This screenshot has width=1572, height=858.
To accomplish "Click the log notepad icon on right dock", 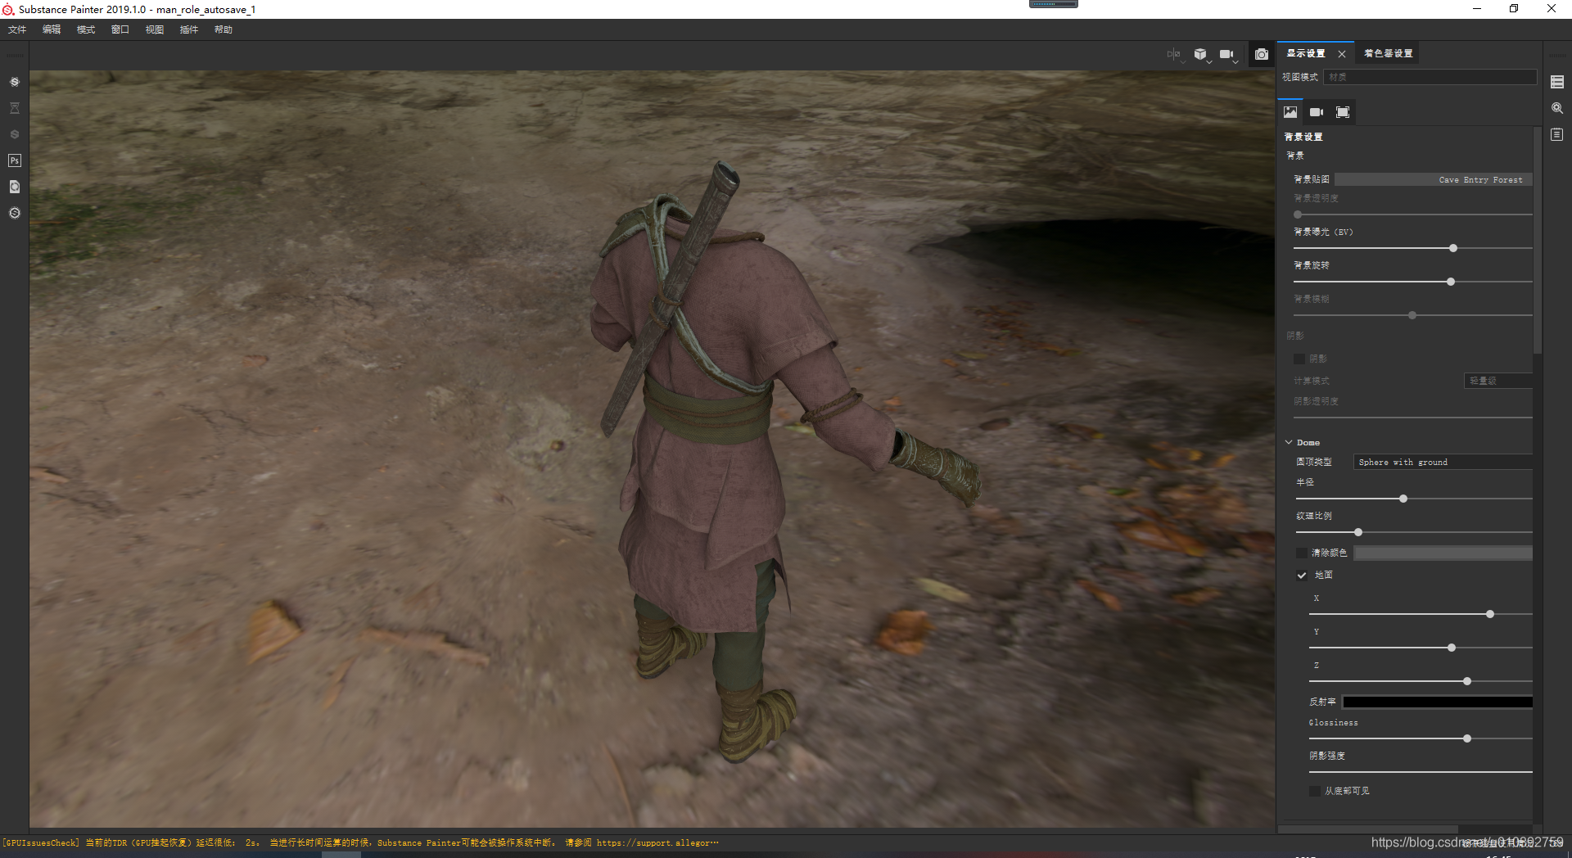I will tap(1557, 134).
